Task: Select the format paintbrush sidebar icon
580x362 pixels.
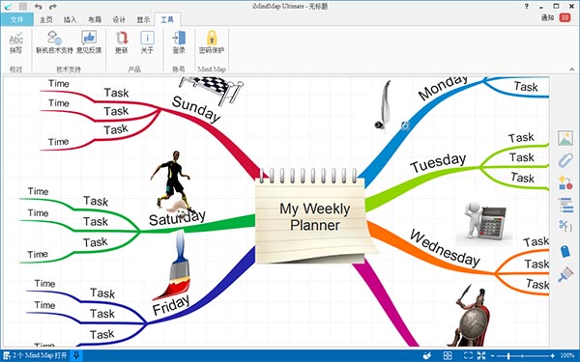Action: [x=565, y=275]
